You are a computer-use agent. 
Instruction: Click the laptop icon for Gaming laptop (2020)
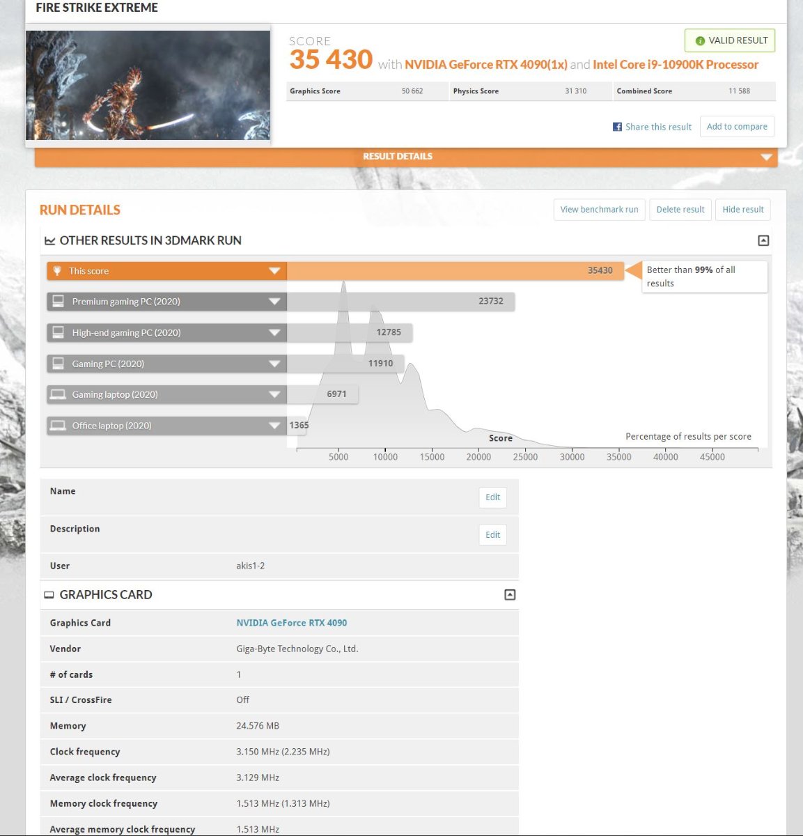pos(59,394)
